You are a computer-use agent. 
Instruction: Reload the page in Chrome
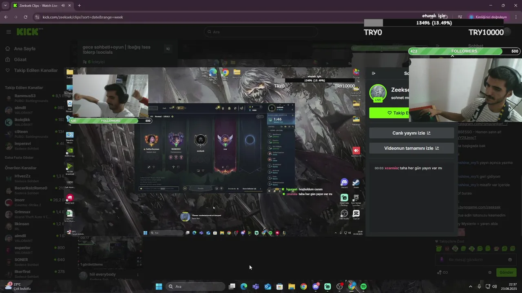25,17
